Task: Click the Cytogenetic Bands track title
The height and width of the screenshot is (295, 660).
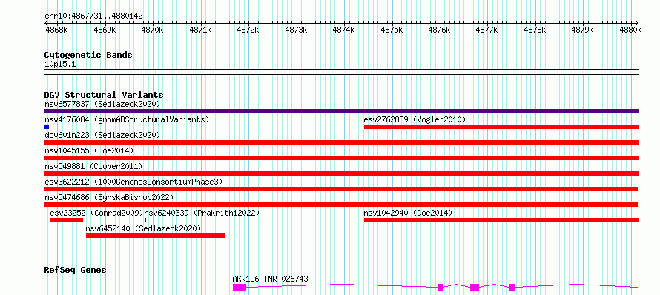Action: tap(88, 55)
